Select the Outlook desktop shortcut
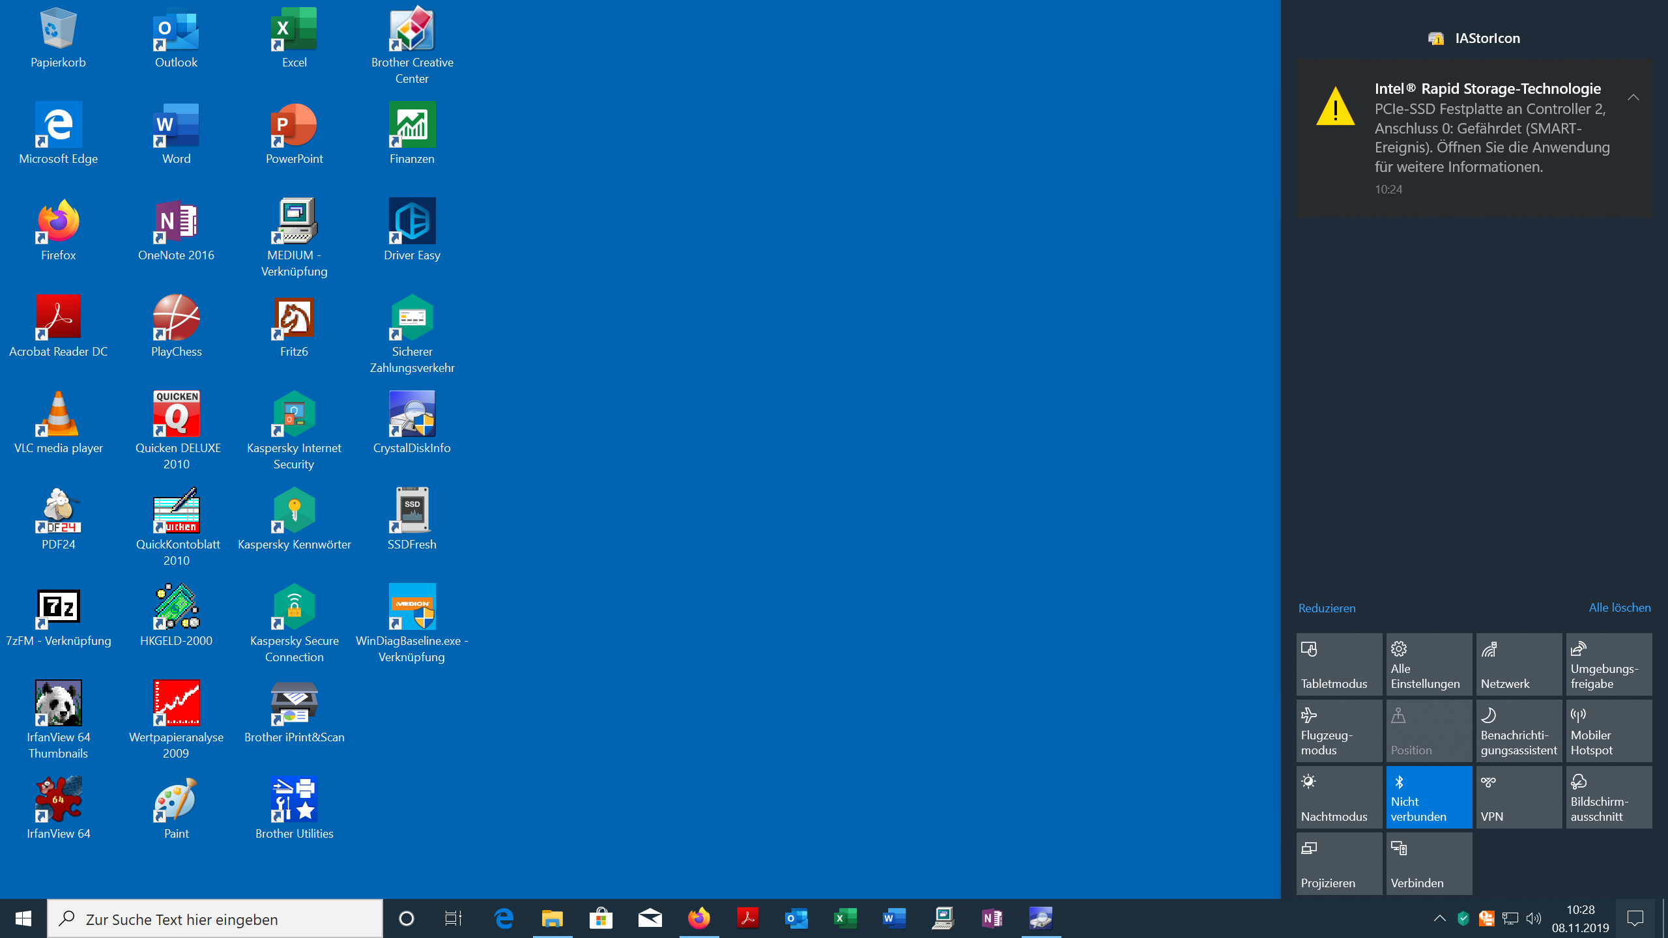Screen dimensions: 1668x938 tap(176, 38)
